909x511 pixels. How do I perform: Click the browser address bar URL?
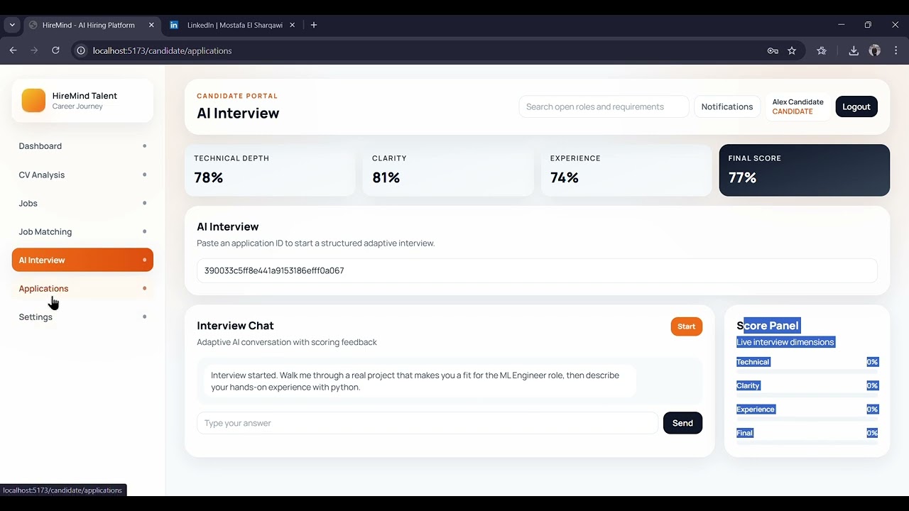(162, 50)
